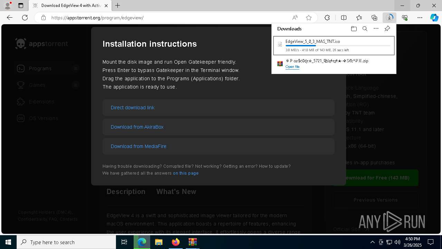Open Programs sidebar section

[x=40, y=68]
